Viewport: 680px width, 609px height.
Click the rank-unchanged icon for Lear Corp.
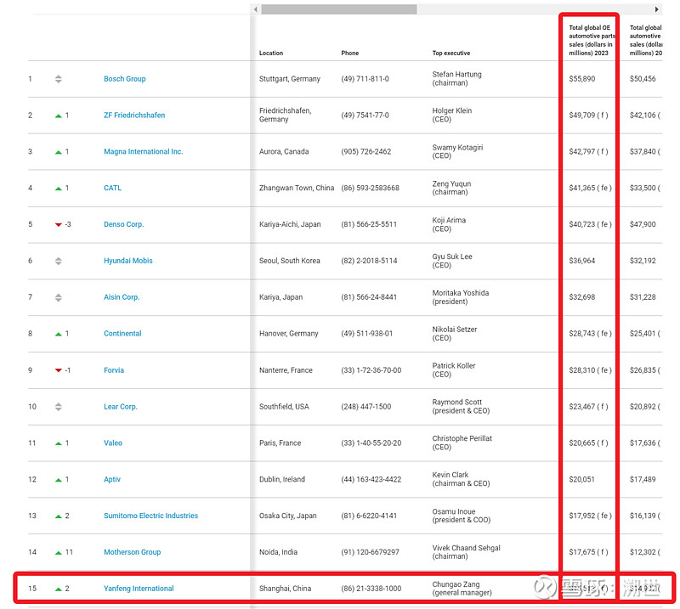[59, 407]
